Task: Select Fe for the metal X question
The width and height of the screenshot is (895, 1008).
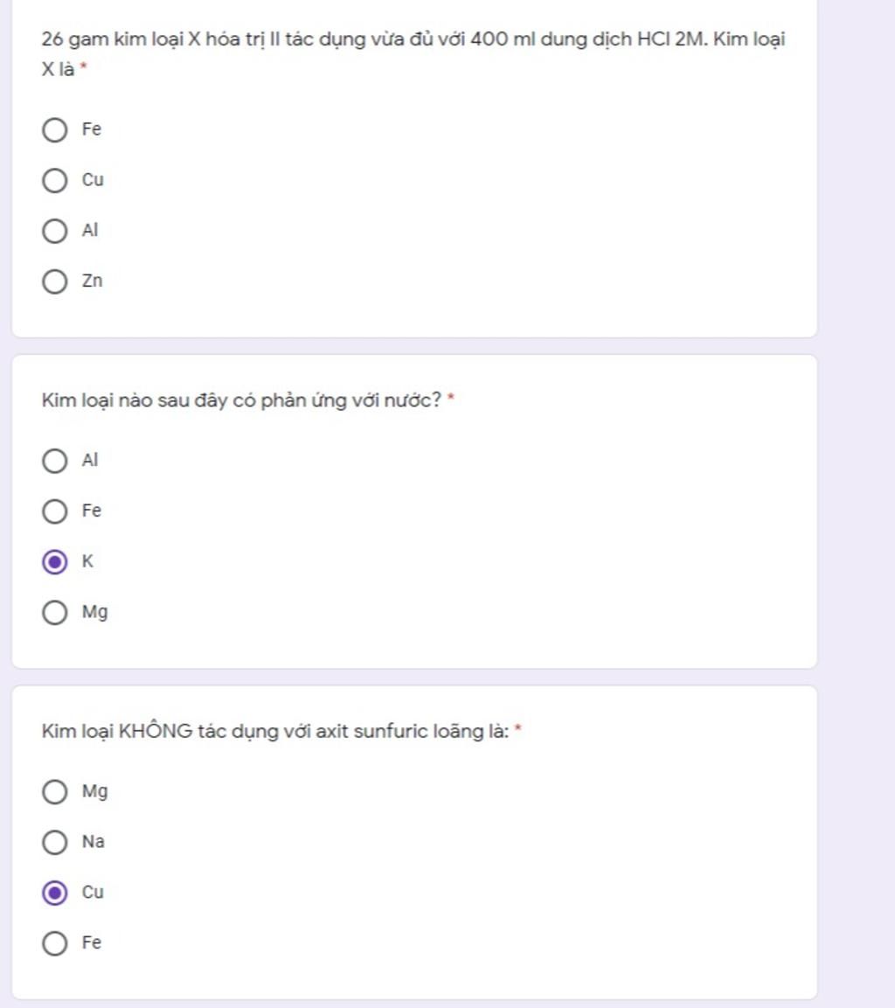Action: (54, 130)
